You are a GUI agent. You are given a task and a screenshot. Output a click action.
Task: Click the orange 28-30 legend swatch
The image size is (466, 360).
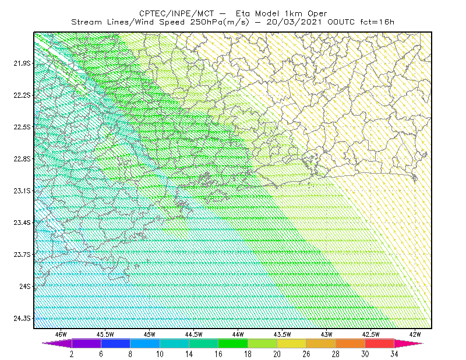click(x=351, y=343)
